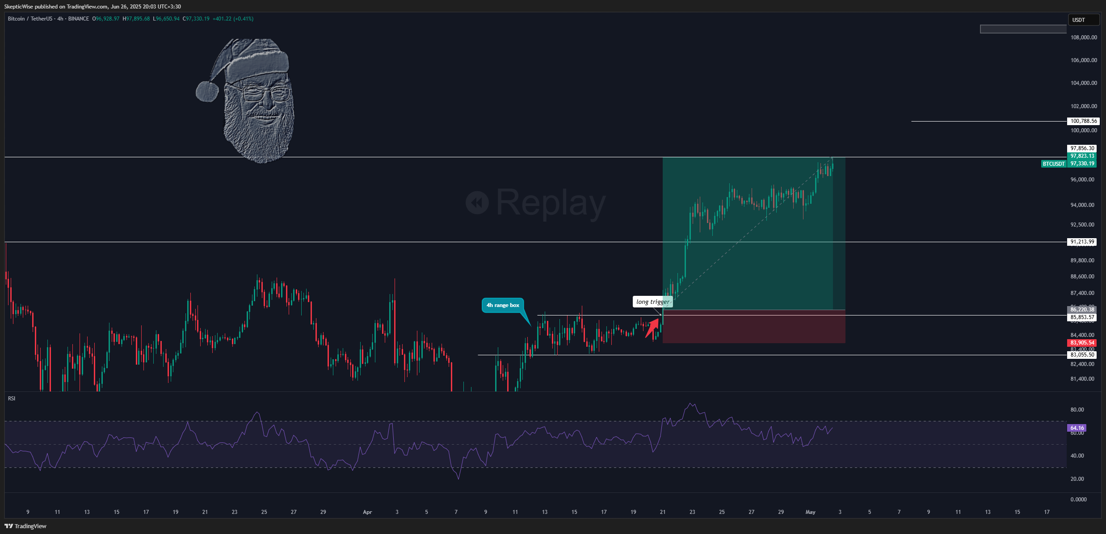The height and width of the screenshot is (534, 1106).
Task: Click the 100,788.56 line price label
Action: pyautogui.click(x=1084, y=121)
